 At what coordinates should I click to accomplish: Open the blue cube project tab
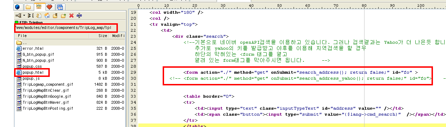[18, 7]
